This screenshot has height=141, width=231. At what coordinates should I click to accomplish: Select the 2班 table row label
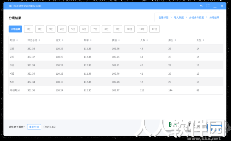(12, 57)
